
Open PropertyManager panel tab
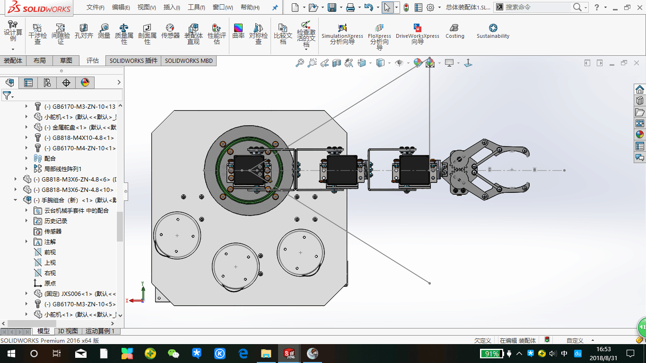tap(28, 83)
